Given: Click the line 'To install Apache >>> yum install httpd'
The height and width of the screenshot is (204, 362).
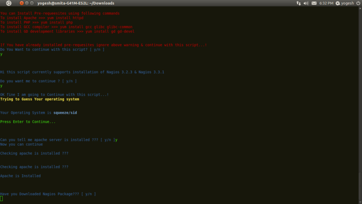Looking at the screenshot, I should pos(42,18).
